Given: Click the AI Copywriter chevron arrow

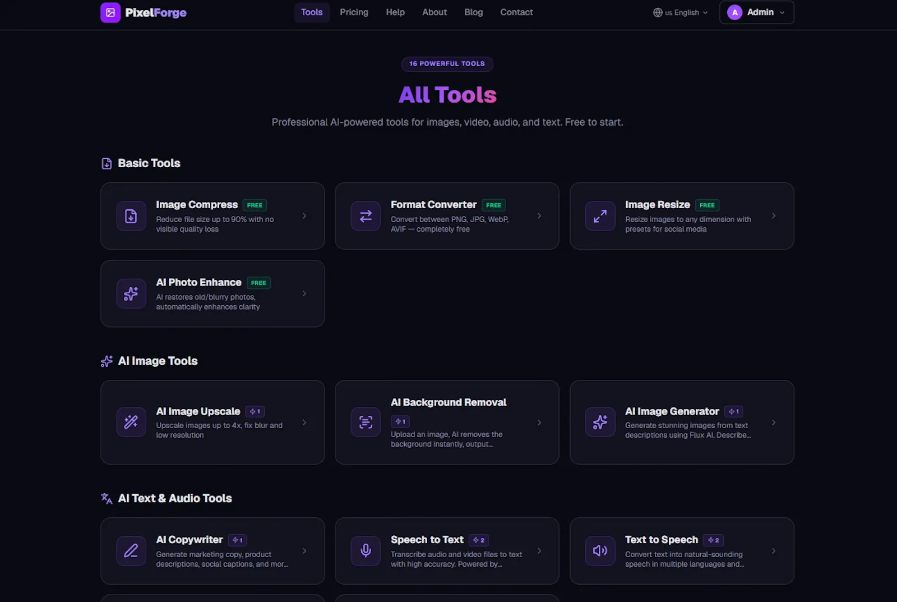Looking at the screenshot, I should coord(304,551).
